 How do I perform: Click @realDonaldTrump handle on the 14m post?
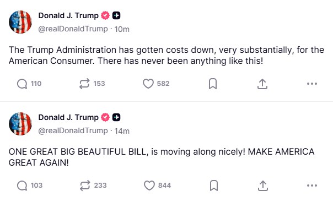[73, 131]
